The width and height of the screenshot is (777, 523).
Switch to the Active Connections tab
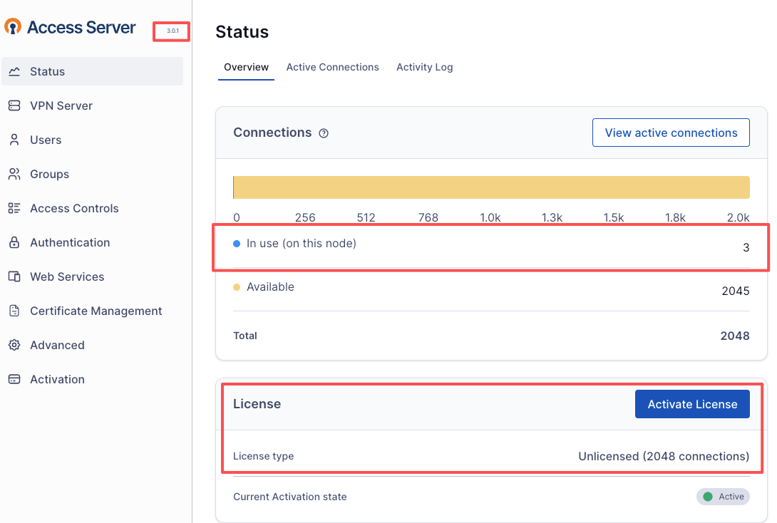coord(332,67)
